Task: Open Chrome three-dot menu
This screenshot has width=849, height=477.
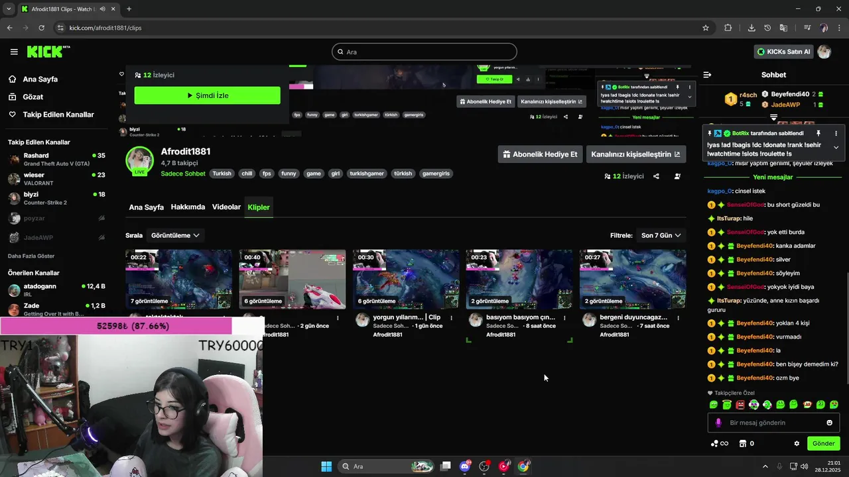Action: 839,28
